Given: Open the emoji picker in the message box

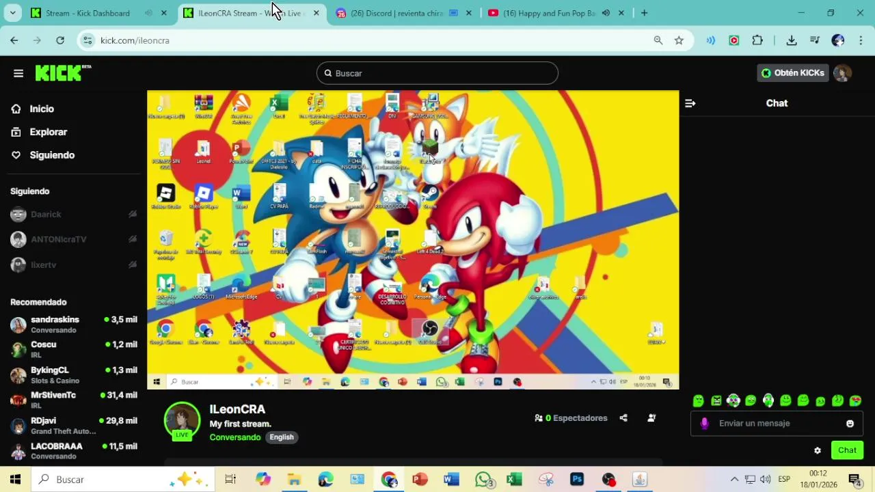Looking at the screenshot, I should pyautogui.click(x=850, y=424).
